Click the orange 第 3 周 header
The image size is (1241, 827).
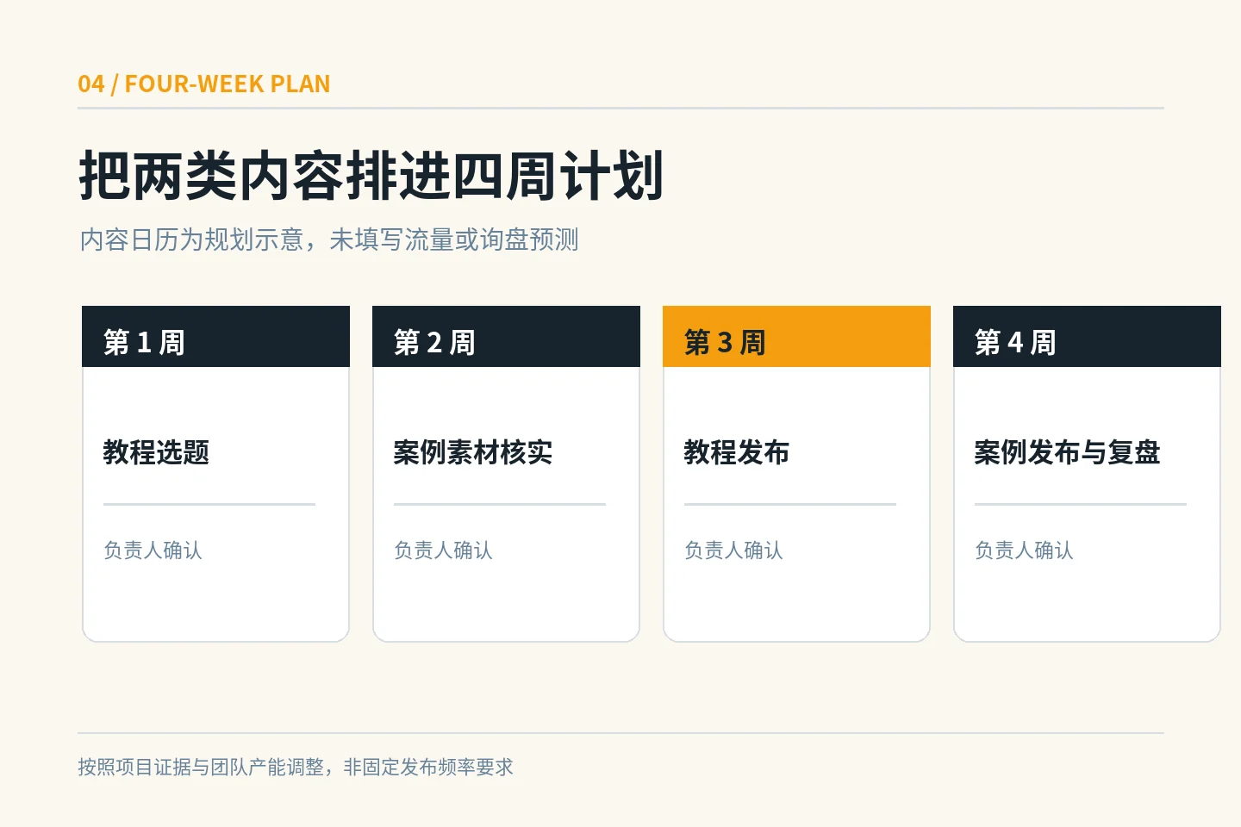[x=796, y=337]
